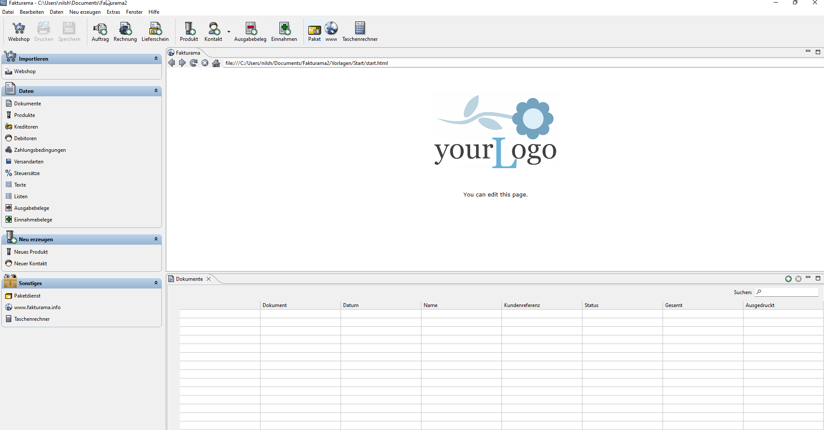
Task: Collapse the Daten sidebar section
Action: click(x=156, y=91)
